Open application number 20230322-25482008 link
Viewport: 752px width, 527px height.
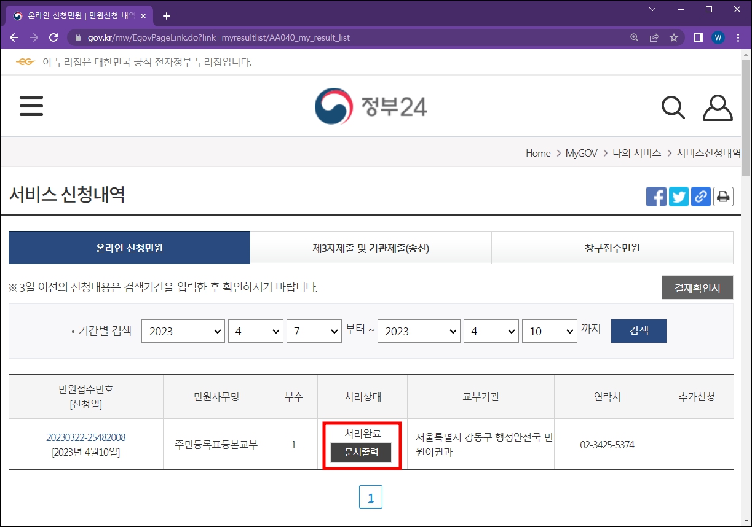(x=85, y=437)
